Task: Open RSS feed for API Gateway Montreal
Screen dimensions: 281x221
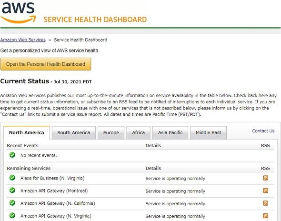Action: [x=265, y=191]
